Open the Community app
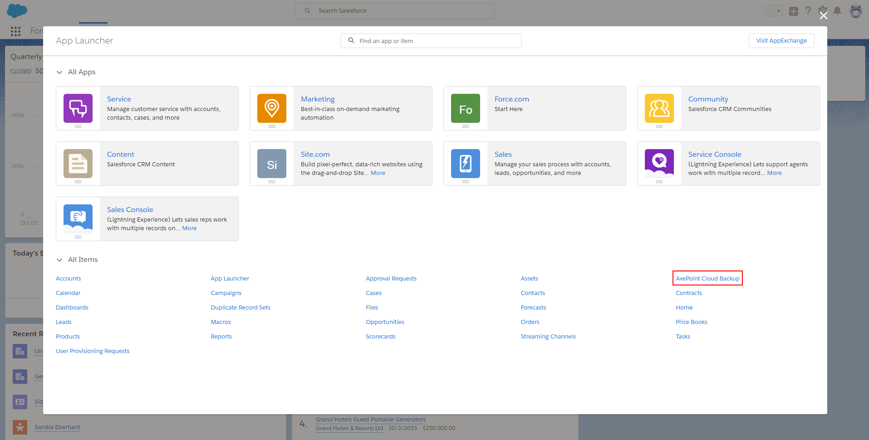This screenshot has width=869, height=440. click(x=707, y=99)
